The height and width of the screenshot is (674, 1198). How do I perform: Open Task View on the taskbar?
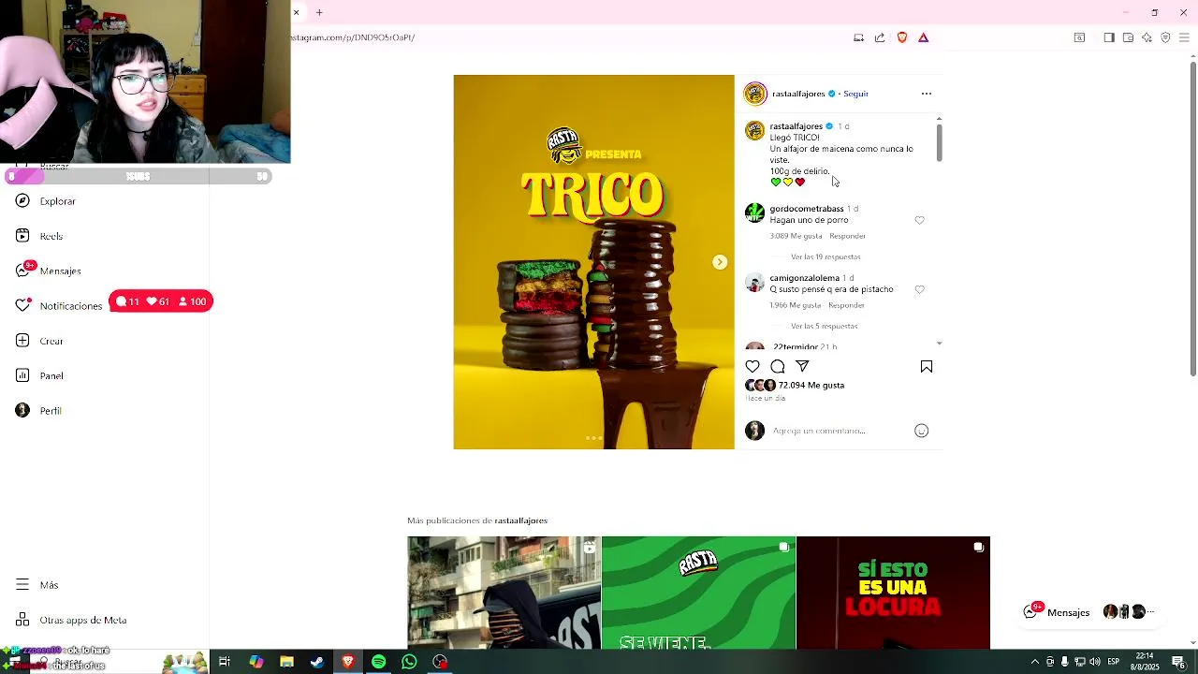click(x=225, y=662)
